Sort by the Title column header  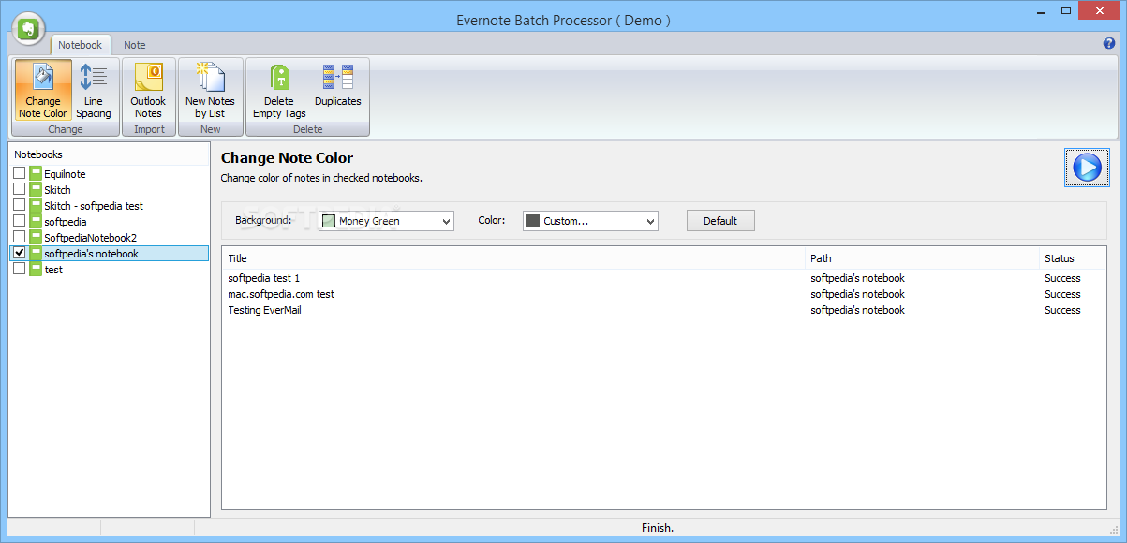[x=513, y=258]
